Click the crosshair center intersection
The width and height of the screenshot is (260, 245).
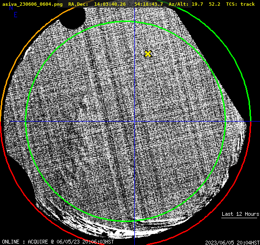134,122
